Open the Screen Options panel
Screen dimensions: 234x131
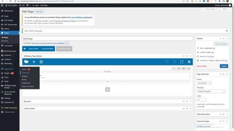[x=211, y=9]
